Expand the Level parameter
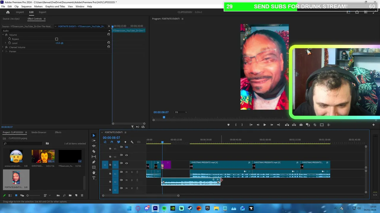This screenshot has width=380, height=213. click(x=5, y=43)
